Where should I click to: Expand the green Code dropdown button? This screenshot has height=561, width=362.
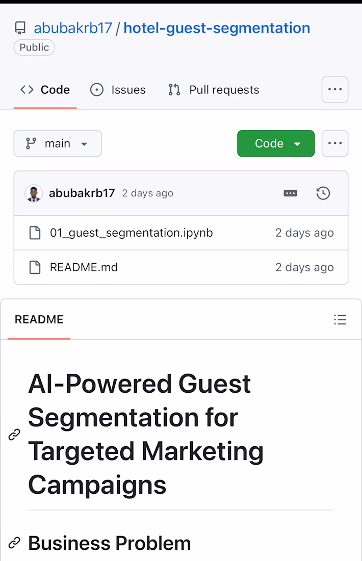coord(276,143)
